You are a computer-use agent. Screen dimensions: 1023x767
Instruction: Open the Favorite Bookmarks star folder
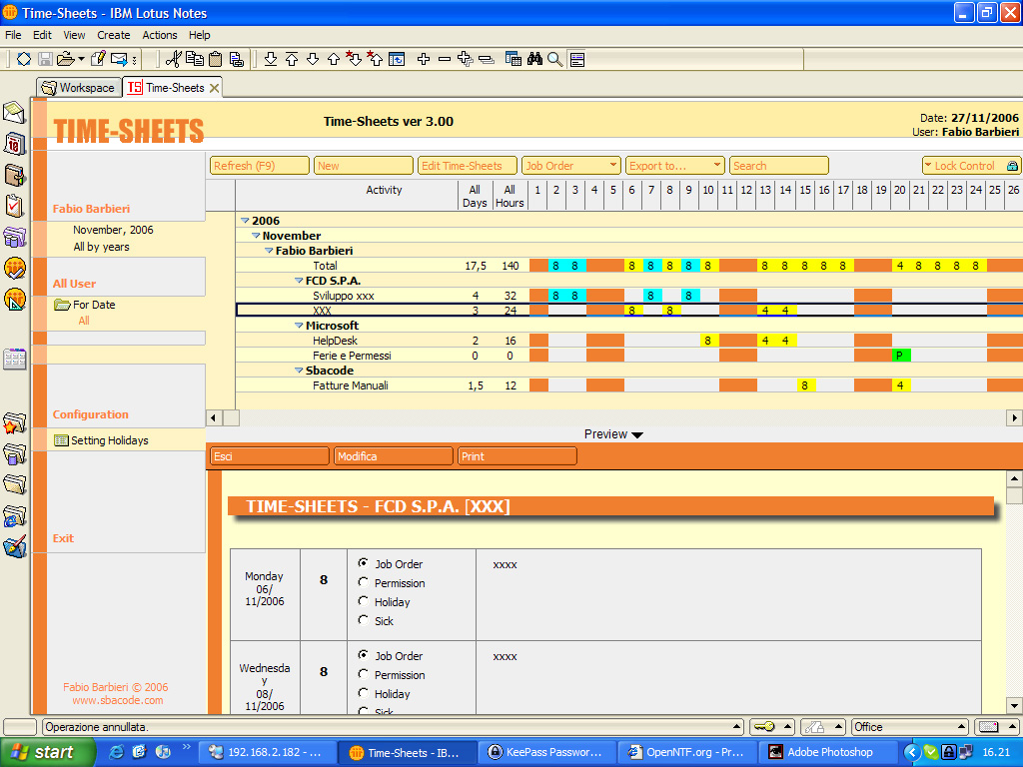click(14, 423)
